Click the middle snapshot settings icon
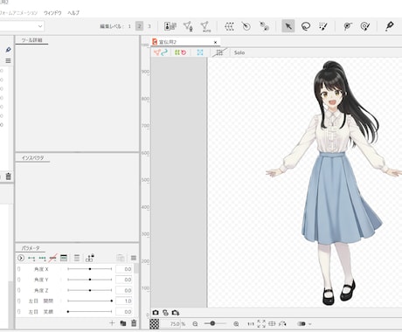Image resolution: width=402 pixels, height=332 pixels. point(165,313)
